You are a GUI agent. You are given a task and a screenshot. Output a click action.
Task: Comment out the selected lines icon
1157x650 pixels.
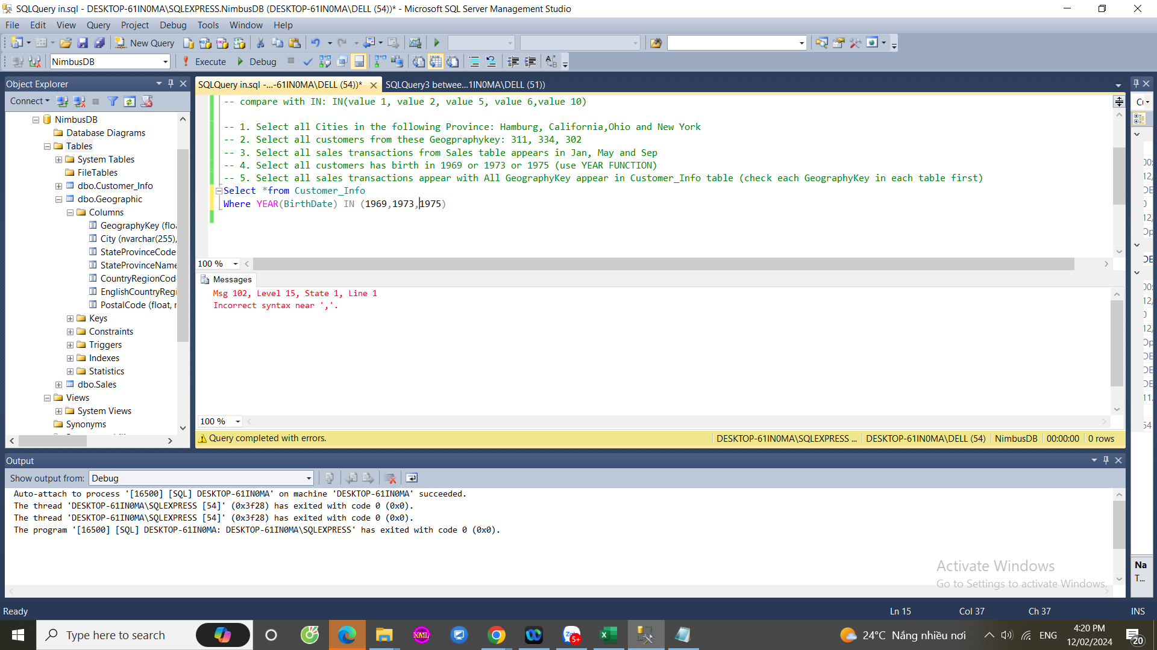(474, 61)
